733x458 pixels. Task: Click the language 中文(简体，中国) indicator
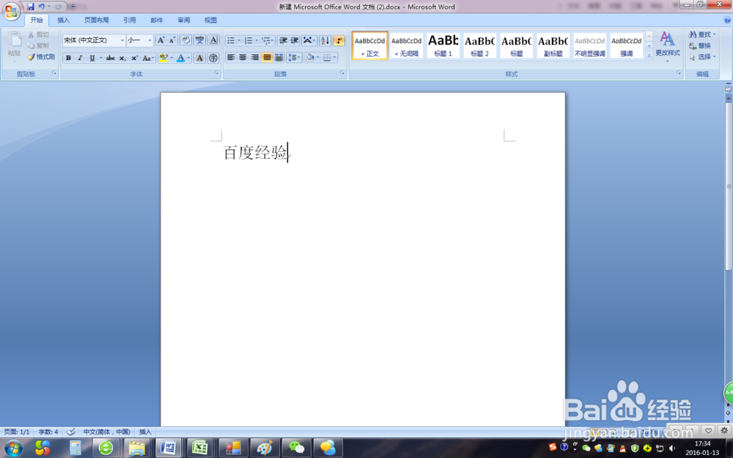pos(106,432)
